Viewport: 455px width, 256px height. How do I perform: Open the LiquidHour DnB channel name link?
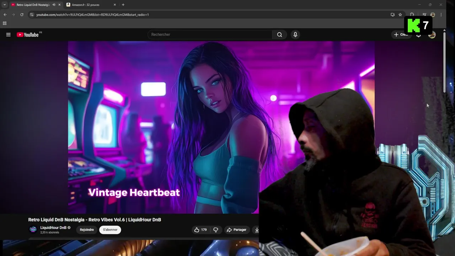tap(53, 228)
